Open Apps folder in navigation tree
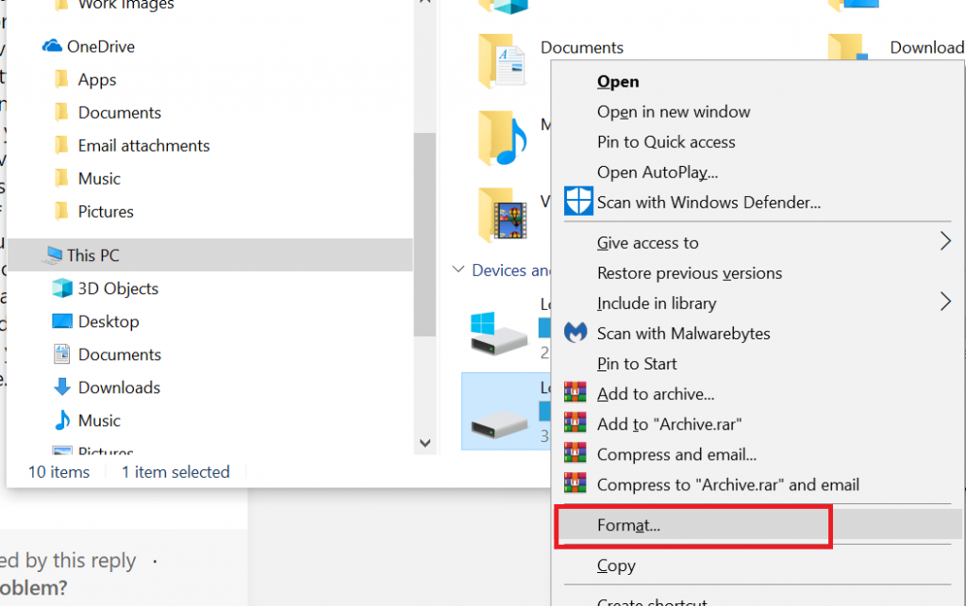The width and height of the screenshot is (966, 606). 97,80
